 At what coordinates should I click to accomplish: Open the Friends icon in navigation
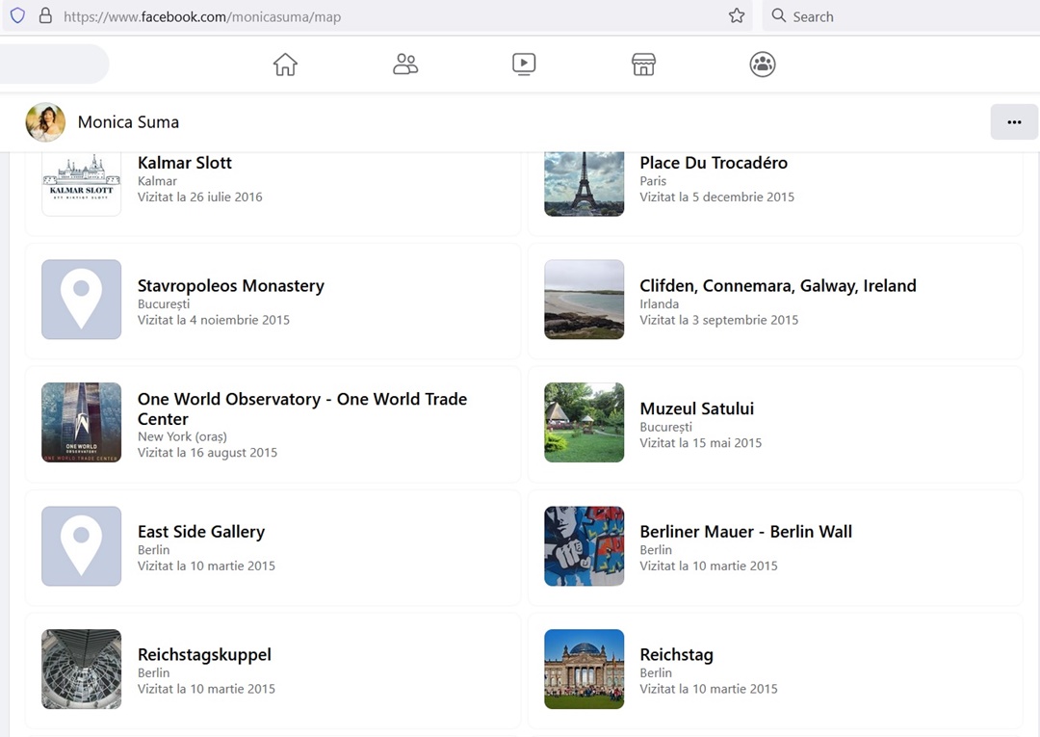(405, 65)
